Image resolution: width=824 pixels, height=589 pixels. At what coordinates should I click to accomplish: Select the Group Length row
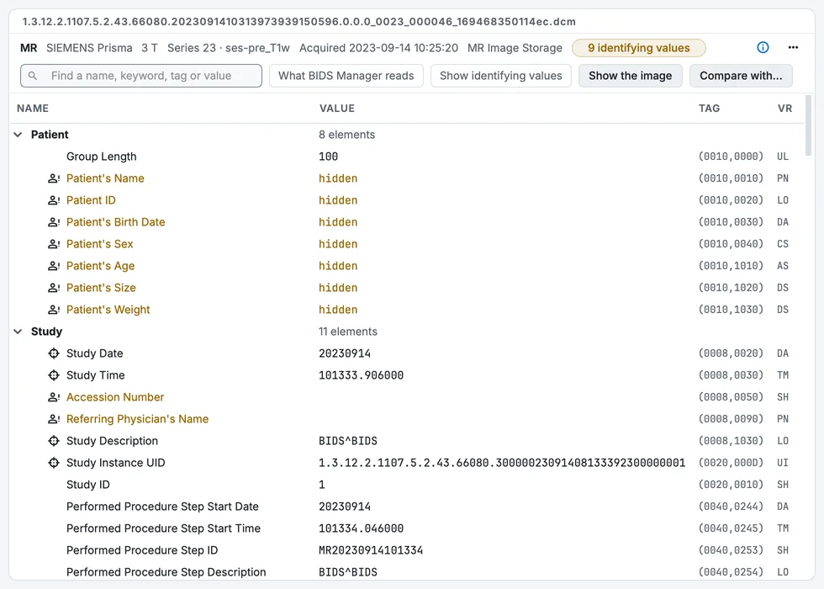click(407, 157)
